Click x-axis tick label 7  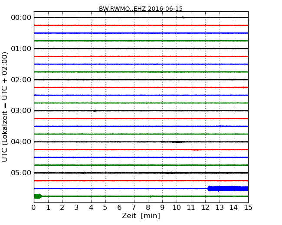[x=134, y=208]
